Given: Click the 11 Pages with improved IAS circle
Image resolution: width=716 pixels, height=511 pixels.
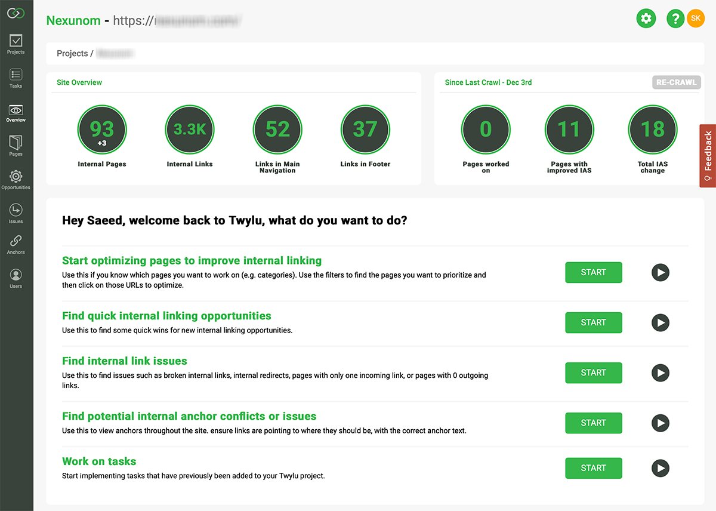Looking at the screenshot, I should click(x=569, y=130).
